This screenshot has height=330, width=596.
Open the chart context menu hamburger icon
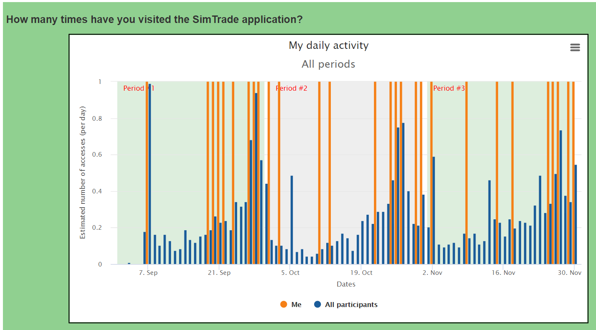pyautogui.click(x=575, y=48)
